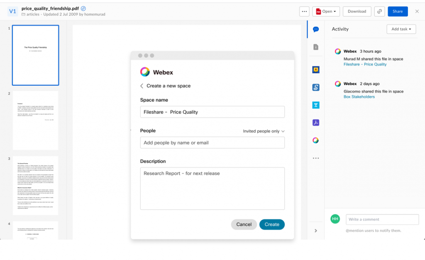Open the Webex app integration

(x=316, y=140)
